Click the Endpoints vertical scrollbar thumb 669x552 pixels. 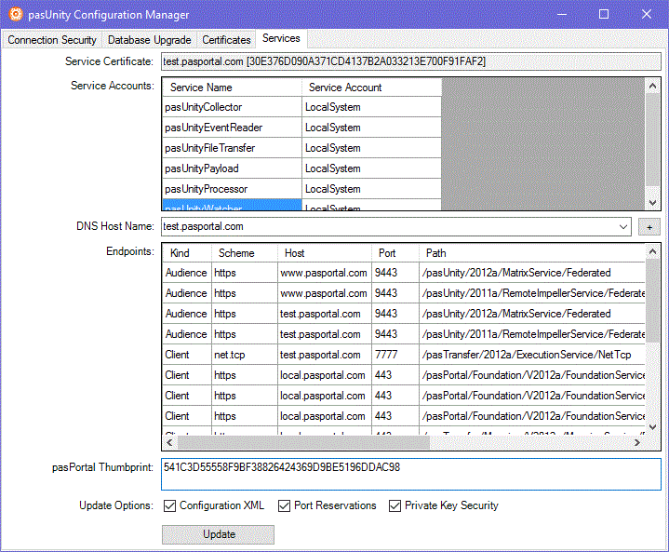(x=652, y=301)
